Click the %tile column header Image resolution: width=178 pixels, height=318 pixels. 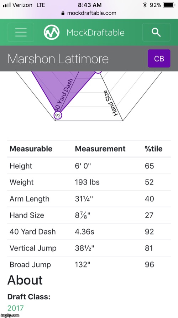click(x=153, y=149)
